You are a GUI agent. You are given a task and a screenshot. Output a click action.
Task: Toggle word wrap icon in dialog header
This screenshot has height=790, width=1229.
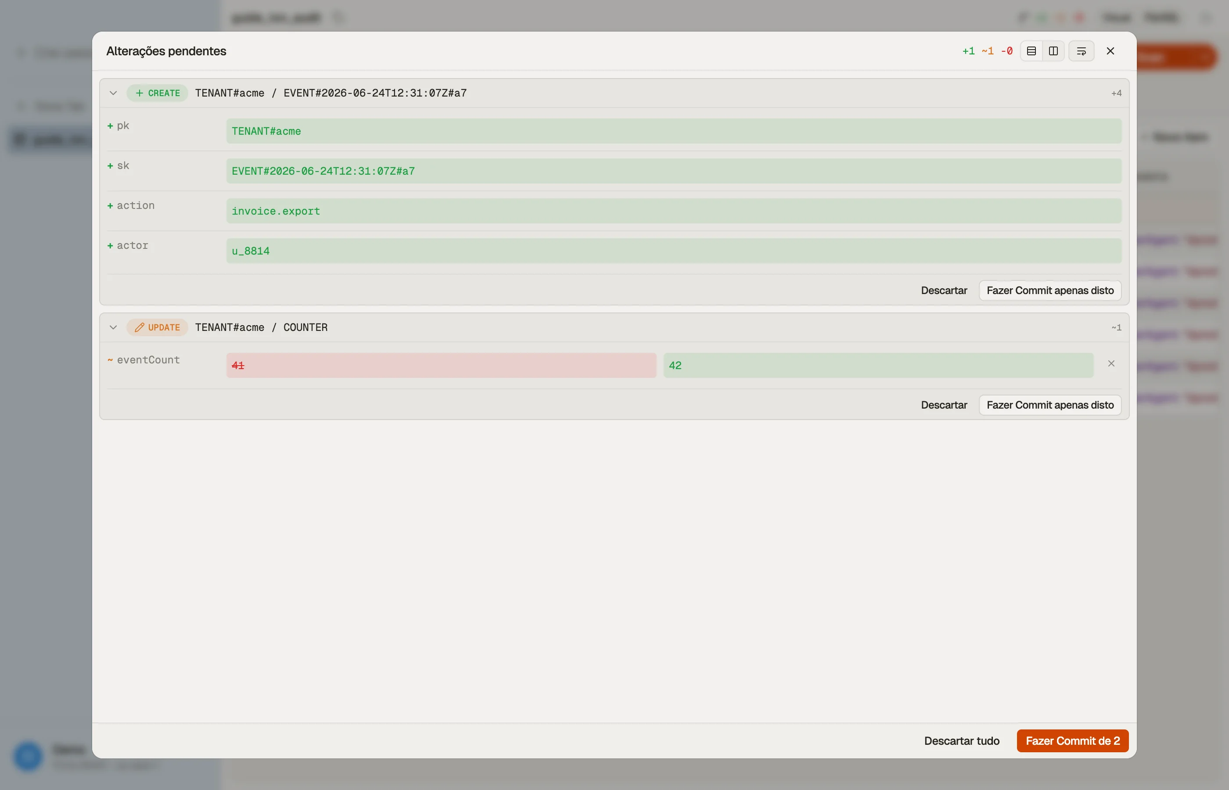[1081, 51]
